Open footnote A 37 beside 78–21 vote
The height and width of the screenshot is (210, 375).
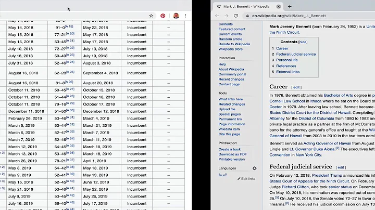(x=70, y=160)
